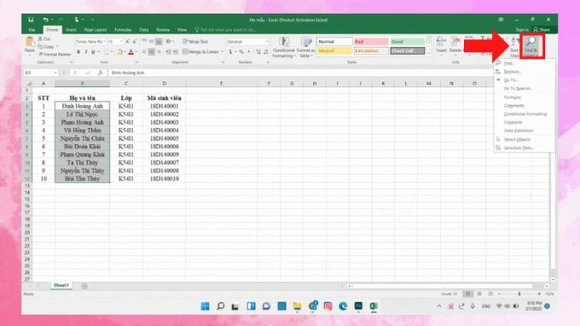Click the Name Box showing B3
The width and height of the screenshot is (580, 326).
[x=41, y=73]
